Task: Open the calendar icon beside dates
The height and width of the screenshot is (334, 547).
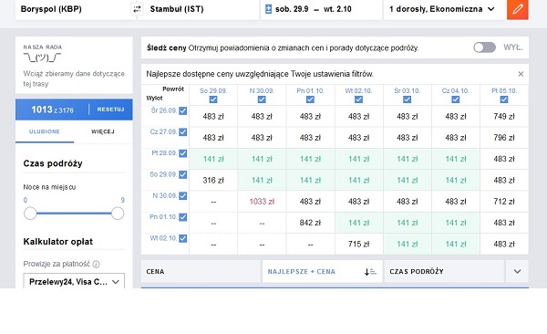Action: (x=268, y=9)
